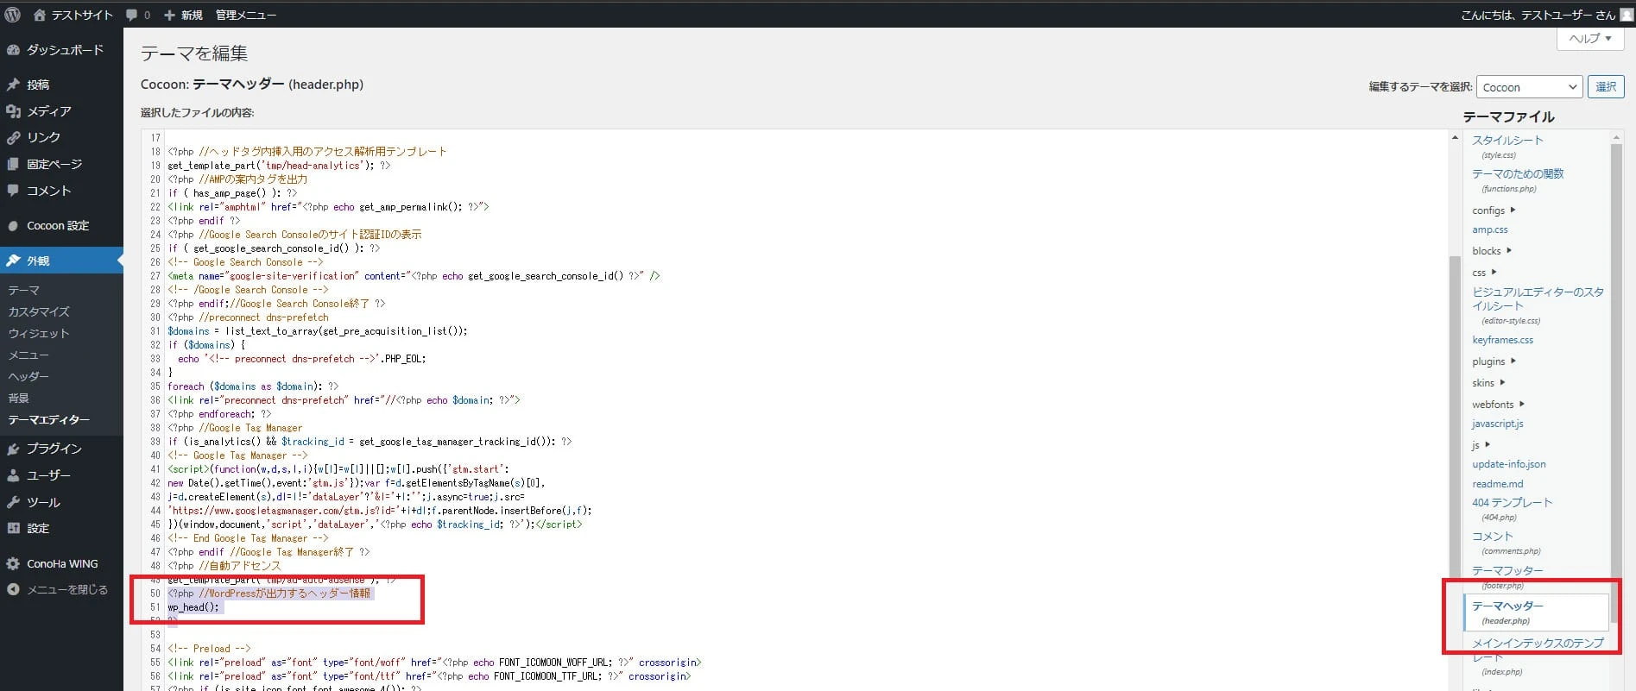Open the テーマ submenu item
Image resolution: width=1636 pixels, height=691 pixels.
(x=24, y=291)
